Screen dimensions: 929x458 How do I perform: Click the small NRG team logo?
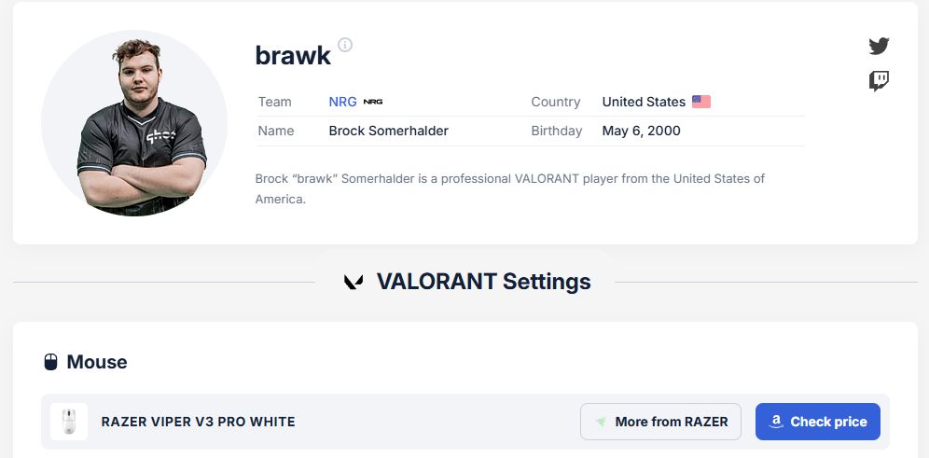[x=373, y=102]
